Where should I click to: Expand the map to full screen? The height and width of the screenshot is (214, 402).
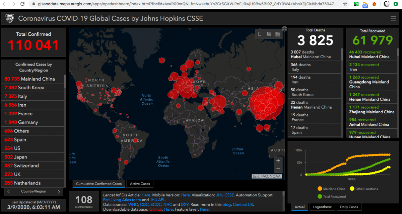[284, 29]
